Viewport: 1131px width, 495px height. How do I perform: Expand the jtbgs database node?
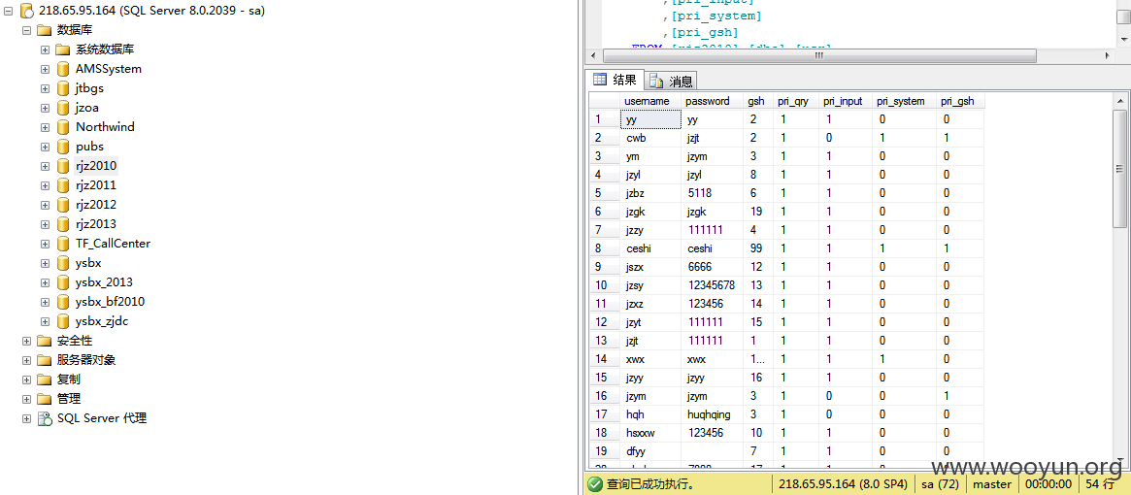45,88
